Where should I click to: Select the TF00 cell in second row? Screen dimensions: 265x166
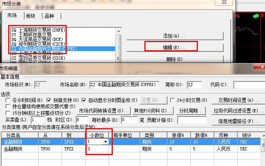(50, 149)
